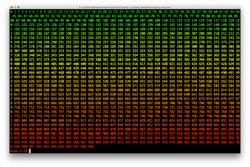Click the bash-3.2$ prompt
The image size is (250, 167).
[x=19, y=151]
